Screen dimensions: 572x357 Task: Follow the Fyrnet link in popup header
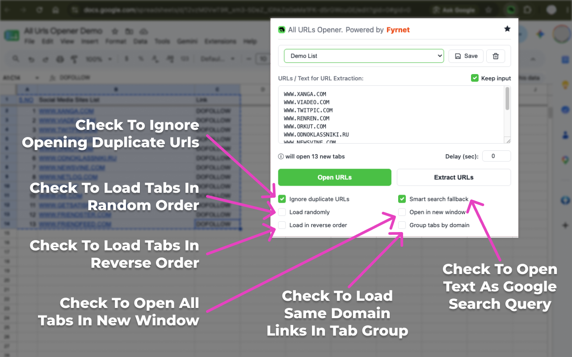(x=398, y=30)
